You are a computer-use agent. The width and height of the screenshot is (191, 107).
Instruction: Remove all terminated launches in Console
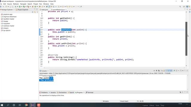click(x=159, y=70)
